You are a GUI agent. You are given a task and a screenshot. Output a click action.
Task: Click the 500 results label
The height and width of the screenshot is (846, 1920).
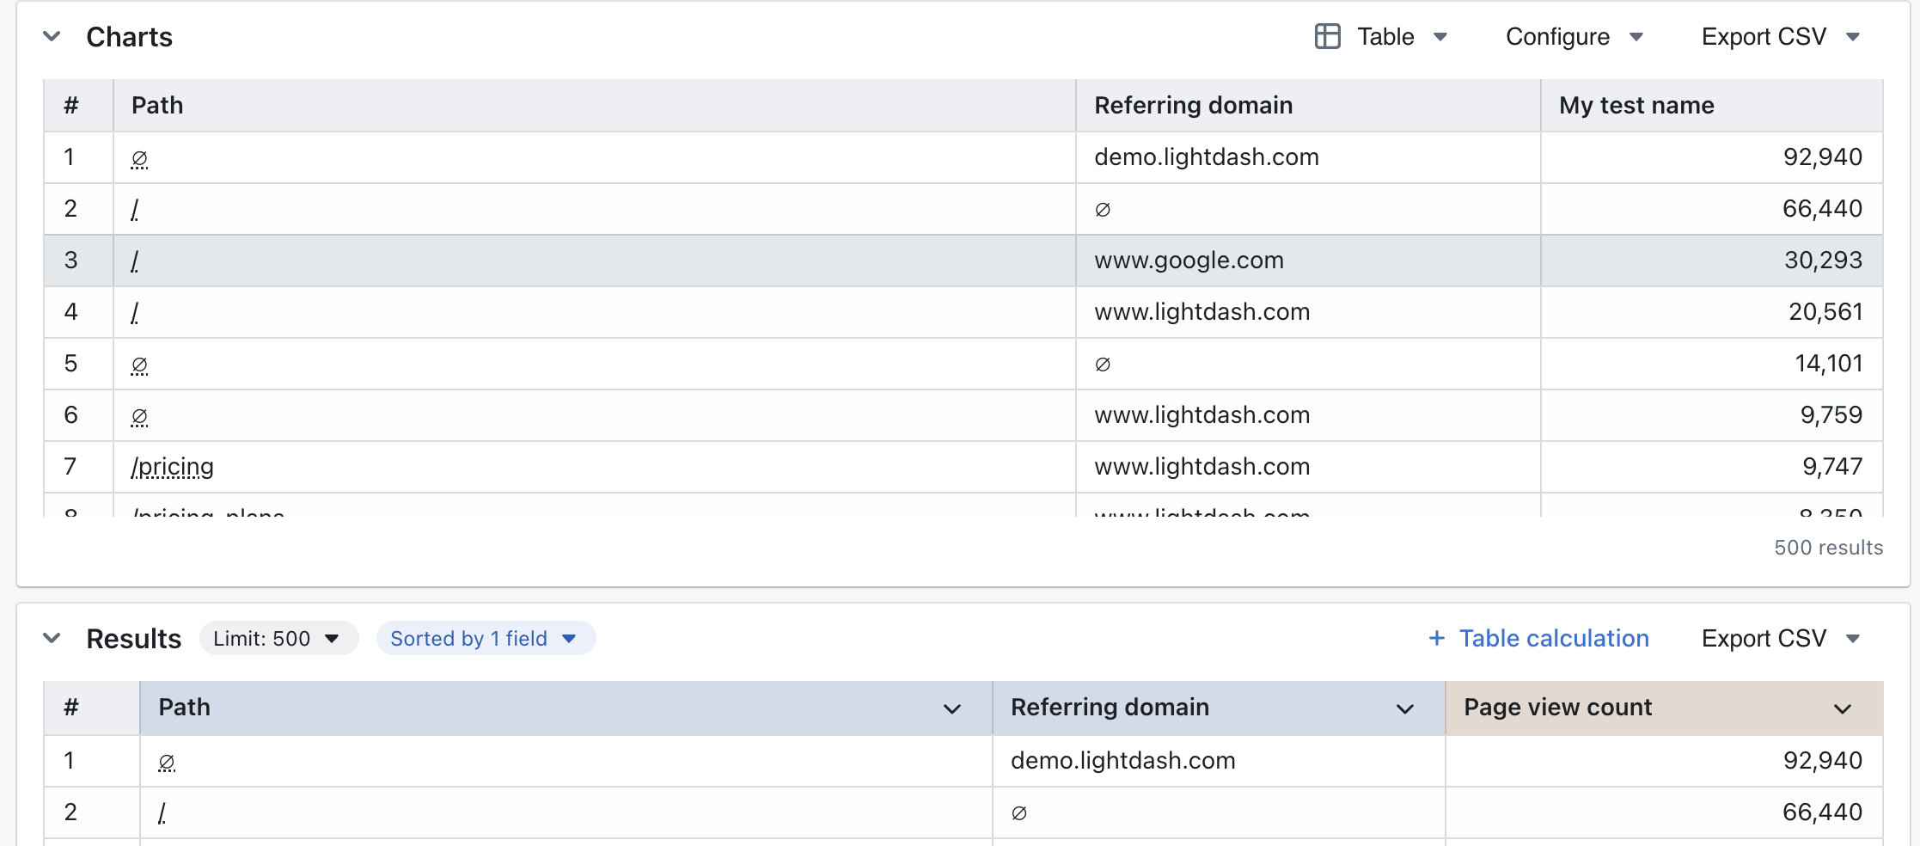pyautogui.click(x=1828, y=548)
